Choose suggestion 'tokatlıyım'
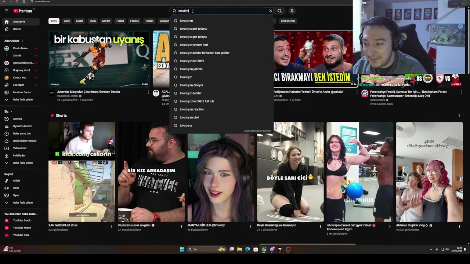 click(x=221, y=21)
